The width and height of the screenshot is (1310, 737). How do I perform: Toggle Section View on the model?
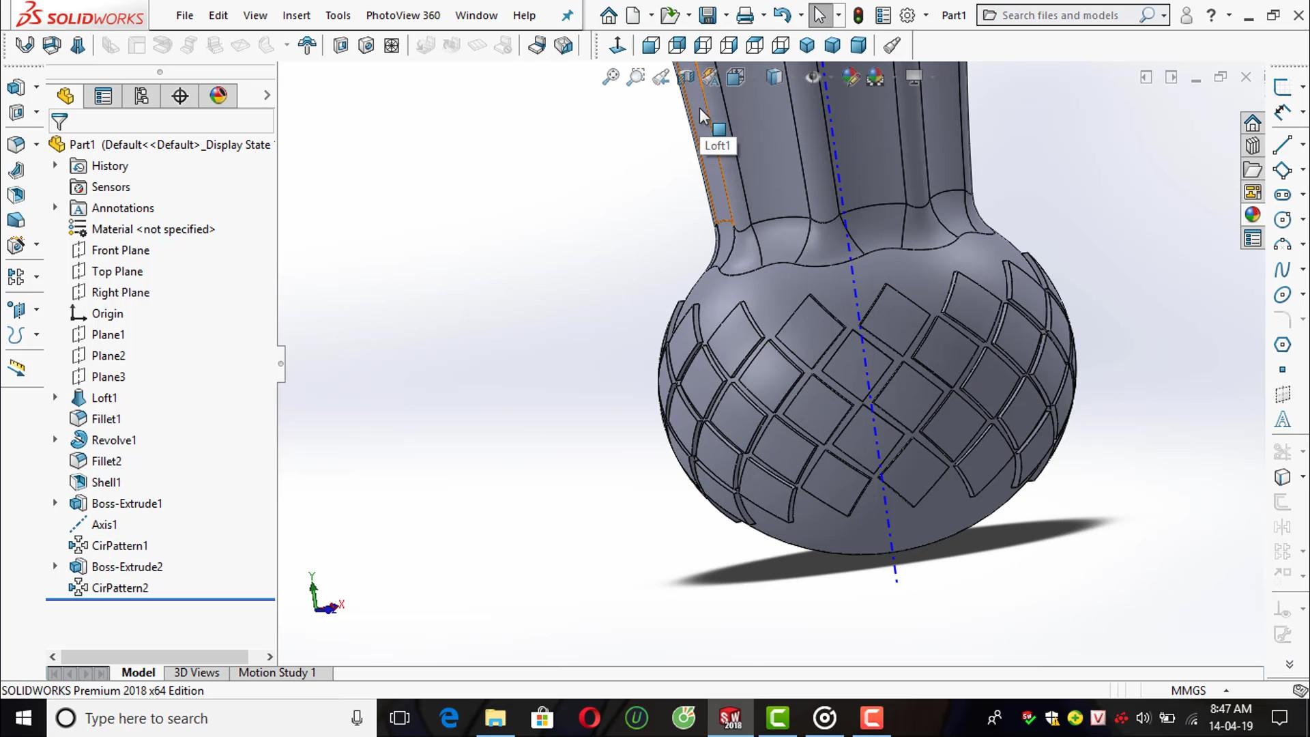(686, 77)
